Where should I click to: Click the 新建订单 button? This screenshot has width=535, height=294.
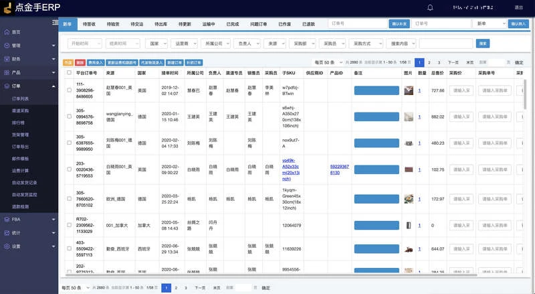coord(175,62)
